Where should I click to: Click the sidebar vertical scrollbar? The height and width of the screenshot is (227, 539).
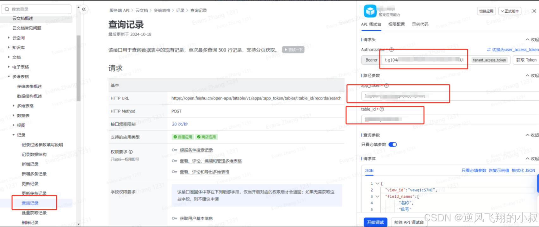tap(78, 68)
